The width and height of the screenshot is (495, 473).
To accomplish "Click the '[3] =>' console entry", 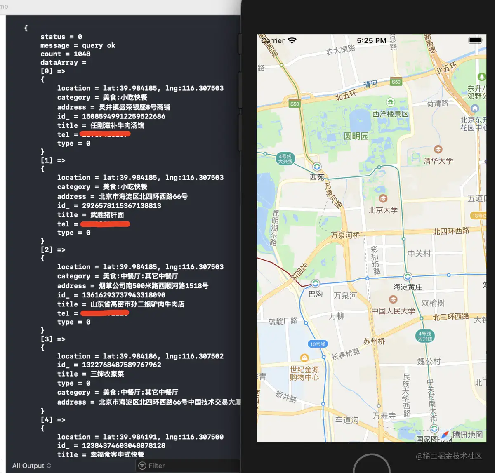I will click(53, 339).
